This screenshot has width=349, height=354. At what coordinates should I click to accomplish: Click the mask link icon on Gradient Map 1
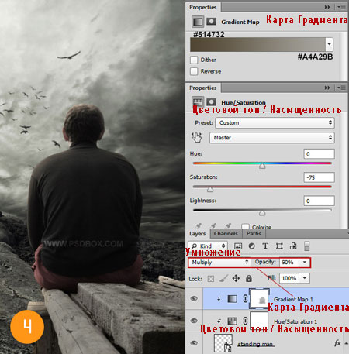tap(245, 299)
